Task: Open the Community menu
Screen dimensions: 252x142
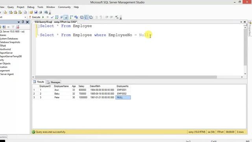Action: coord(64,7)
